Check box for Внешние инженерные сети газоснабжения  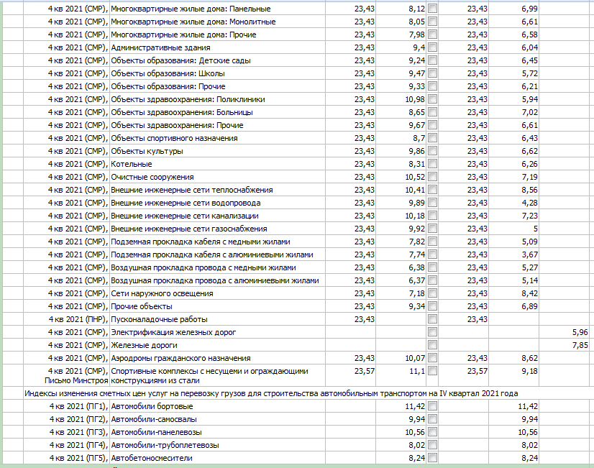(x=432, y=229)
